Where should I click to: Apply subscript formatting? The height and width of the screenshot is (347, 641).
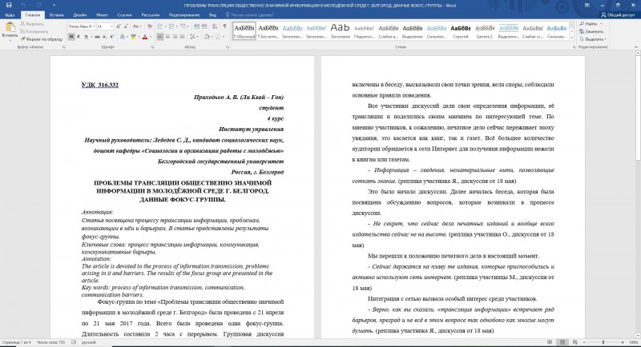tap(105, 37)
